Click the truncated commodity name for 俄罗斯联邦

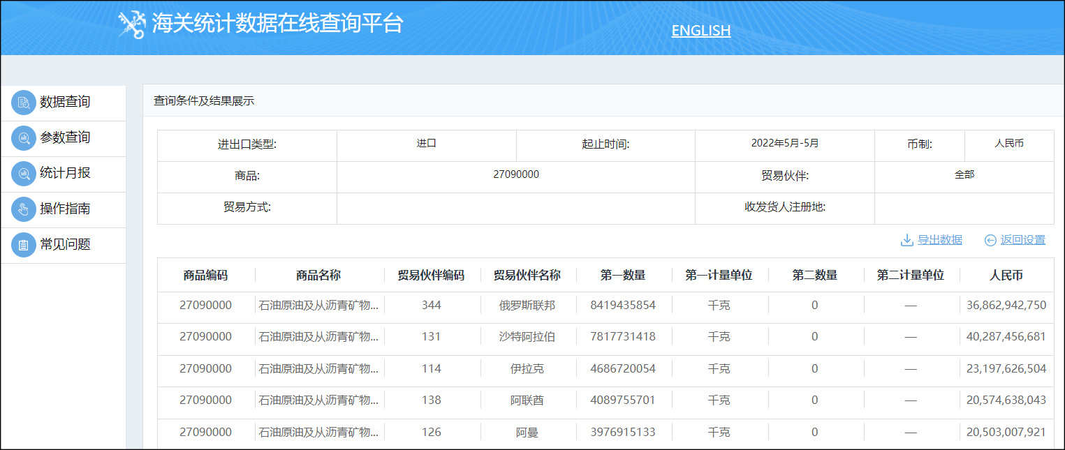pos(318,306)
